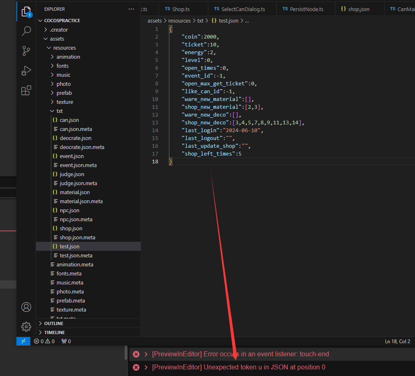Image resolution: width=415 pixels, height=376 pixels.
Task: Open the Source Control view icon
Action: pyautogui.click(x=26, y=51)
